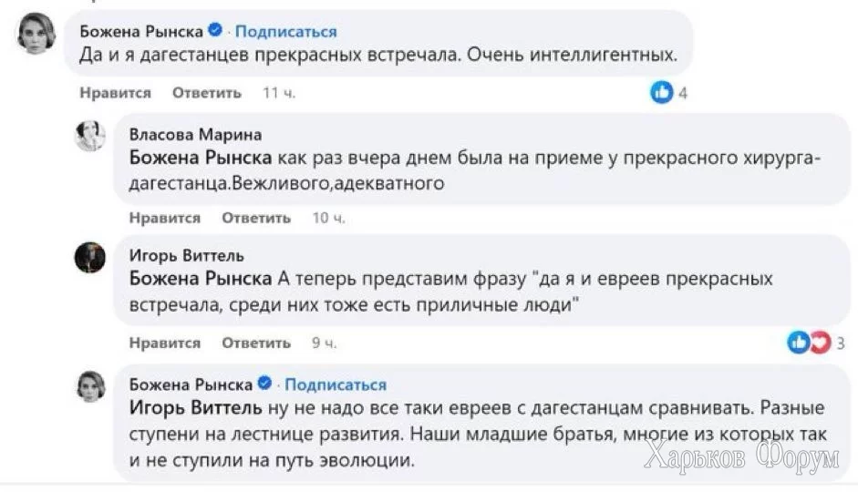Like the first comment via Нравится
The image size is (858, 492).
tap(115, 93)
